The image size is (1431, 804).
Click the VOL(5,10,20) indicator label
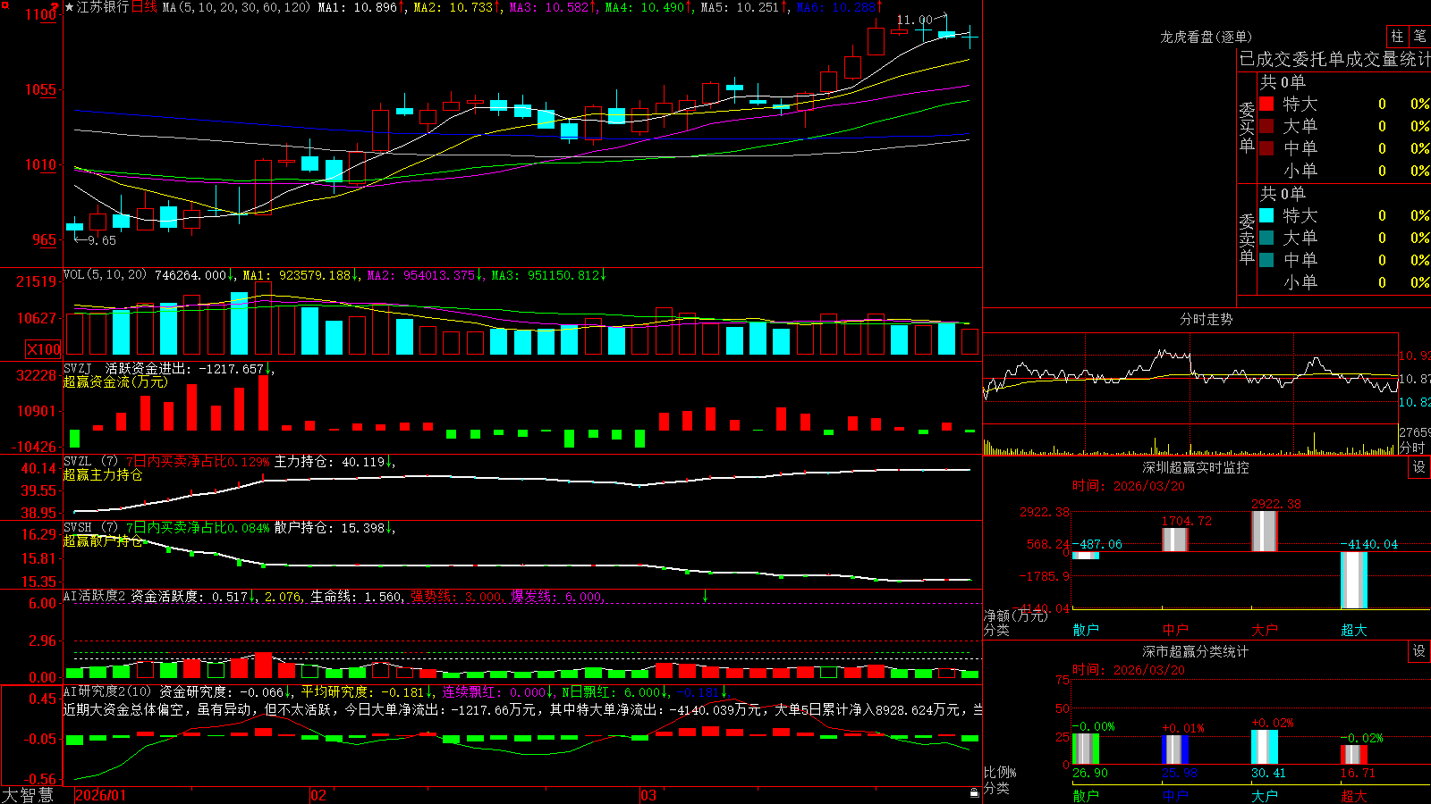pos(105,275)
